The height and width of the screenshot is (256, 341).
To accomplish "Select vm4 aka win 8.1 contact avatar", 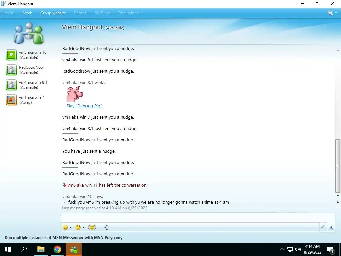I will click(x=11, y=85).
